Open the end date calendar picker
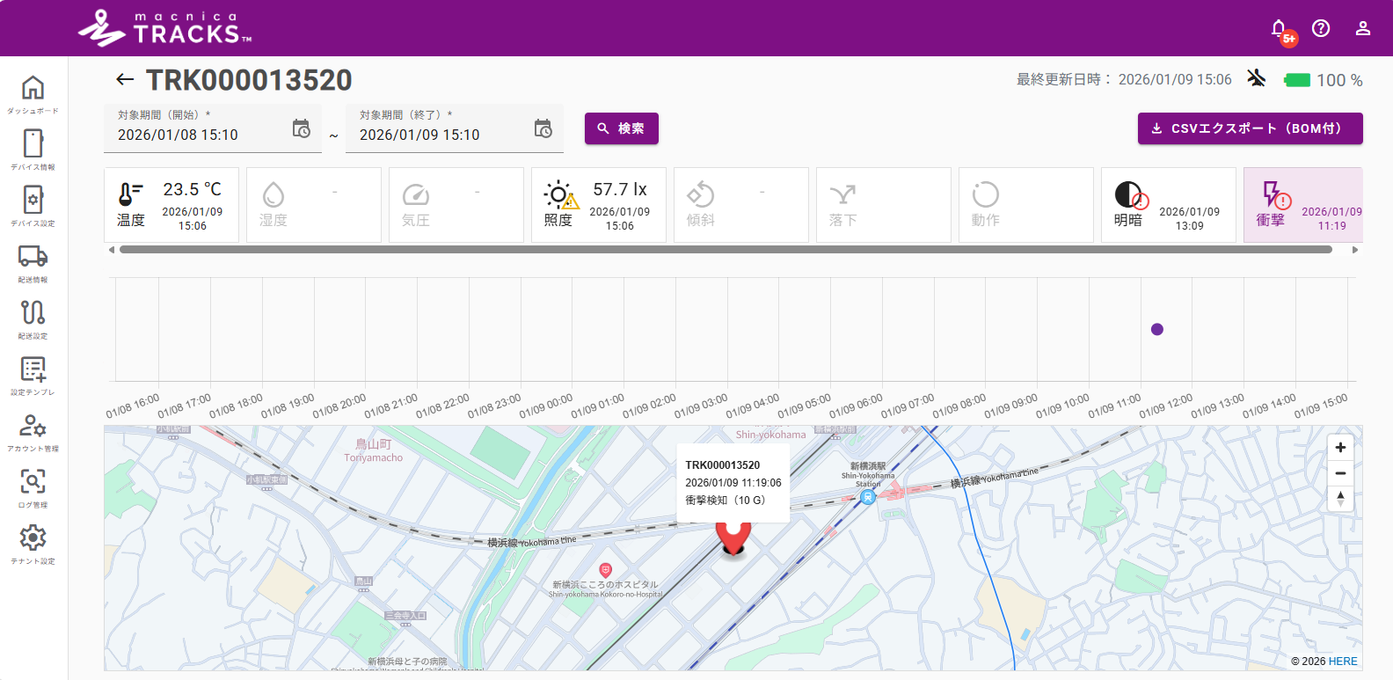The height and width of the screenshot is (680, 1393). (543, 129)
